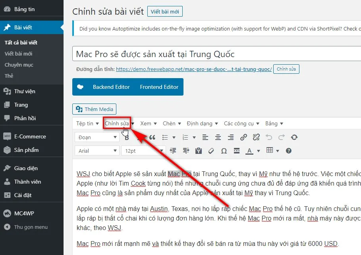Click the WPBakery cloud logo icon
The height and width of the screenshot is (255, 361).
click(80, 87)
